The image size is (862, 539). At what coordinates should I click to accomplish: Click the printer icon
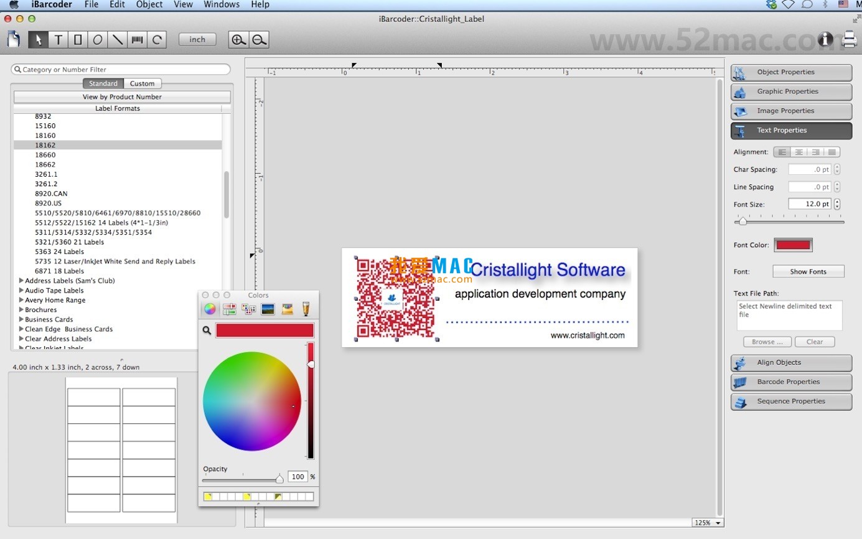849,40
